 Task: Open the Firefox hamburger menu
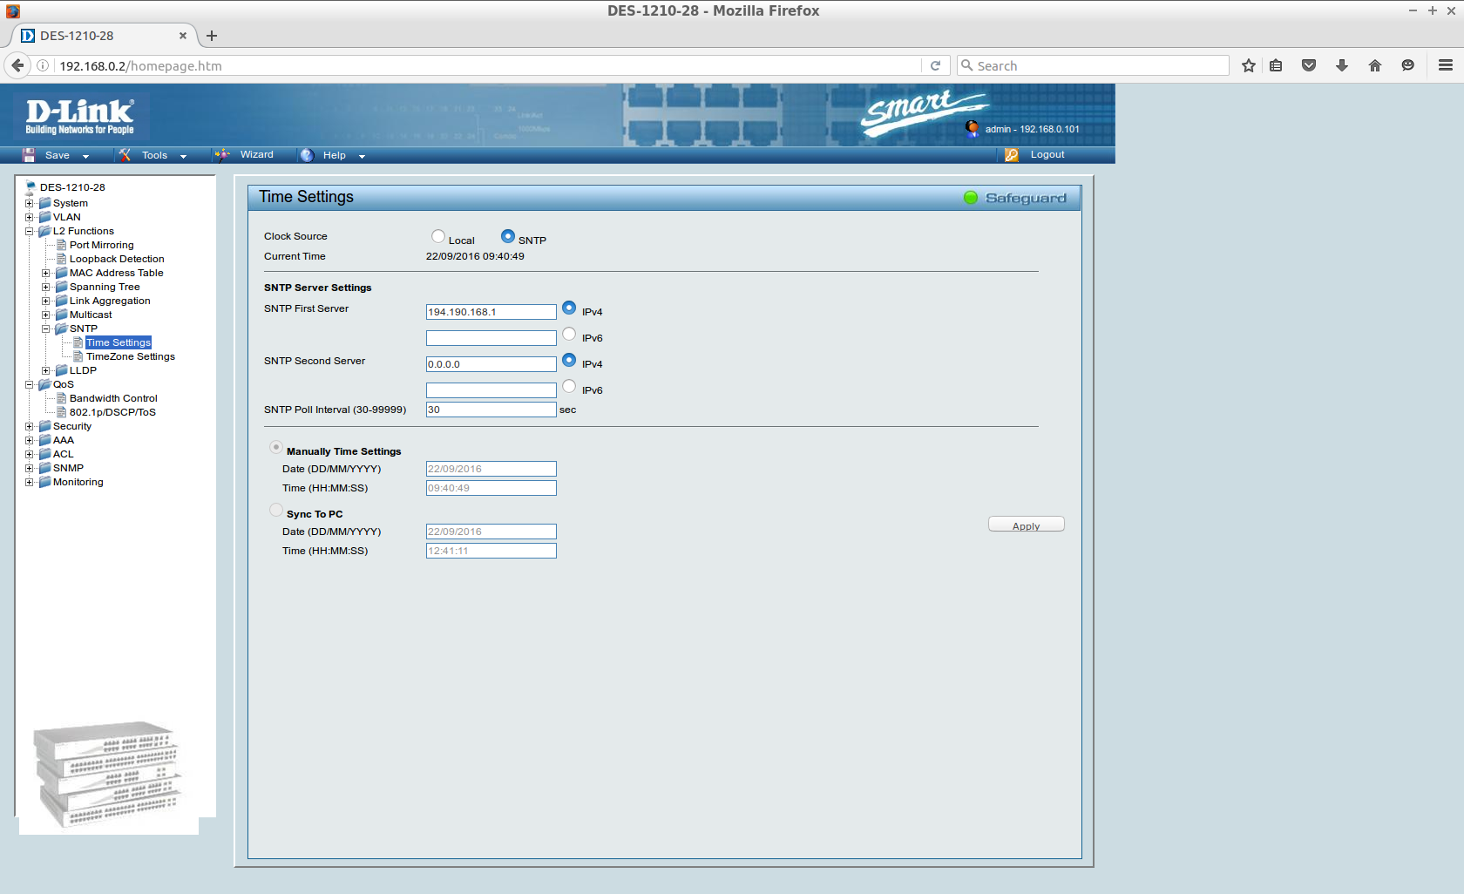point(1445,66)
